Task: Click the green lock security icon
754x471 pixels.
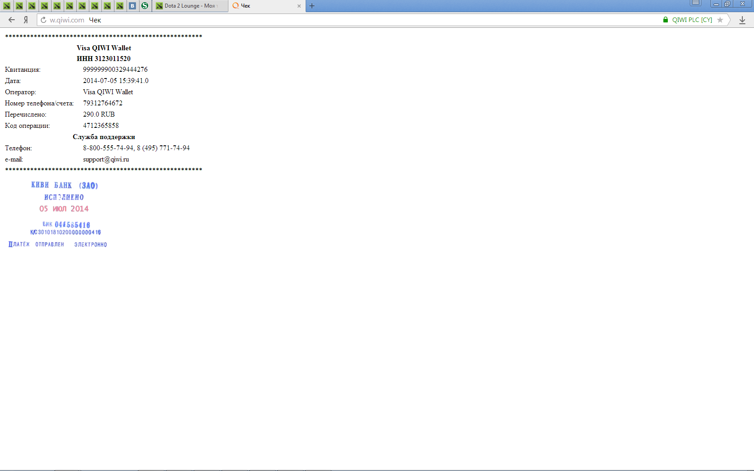Action: tap(666, 20)
